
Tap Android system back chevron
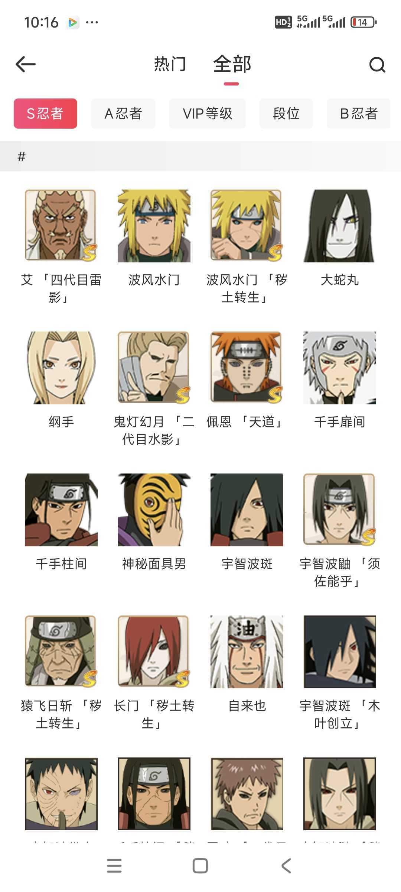(x=286, y=866)
